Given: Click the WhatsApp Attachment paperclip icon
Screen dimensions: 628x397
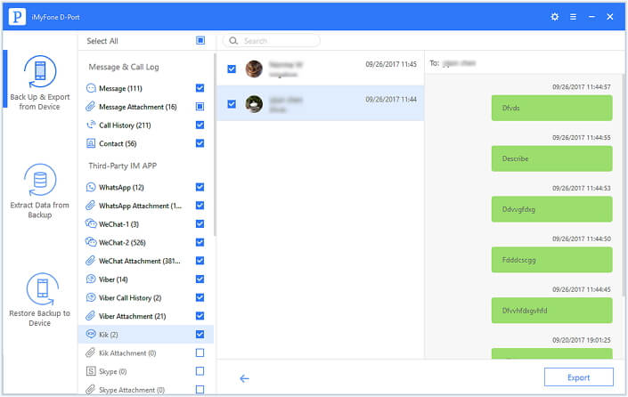Looking at the screenshot, I should coord(91,206).
